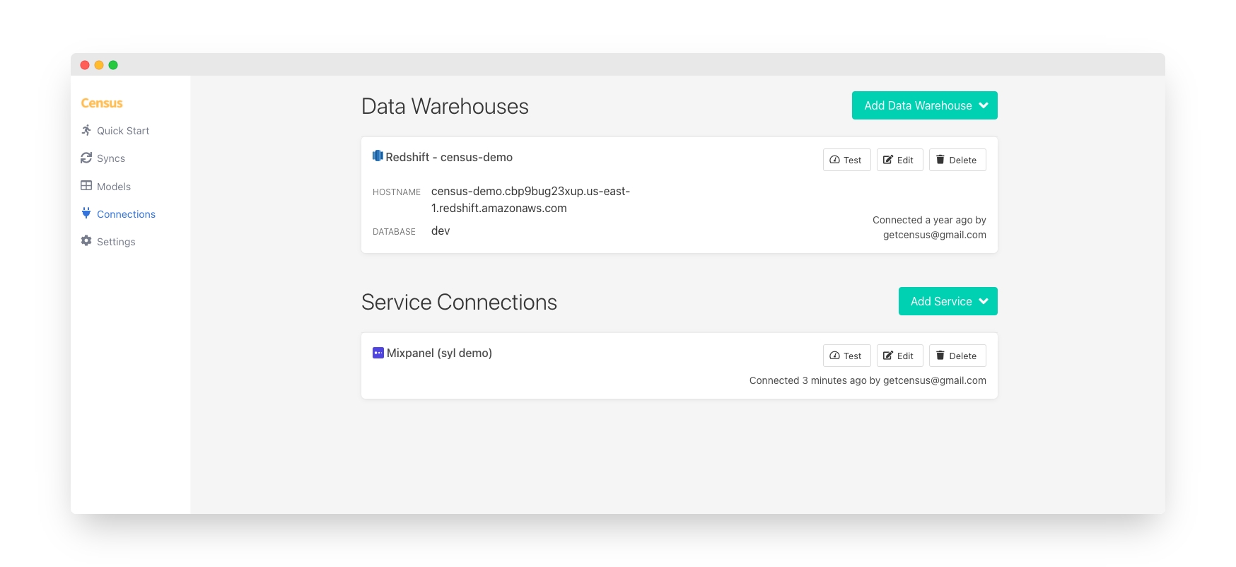Click the Redshift - census-demo title
Viewport: 1236px width, 567px height.
tap(449, 157)
